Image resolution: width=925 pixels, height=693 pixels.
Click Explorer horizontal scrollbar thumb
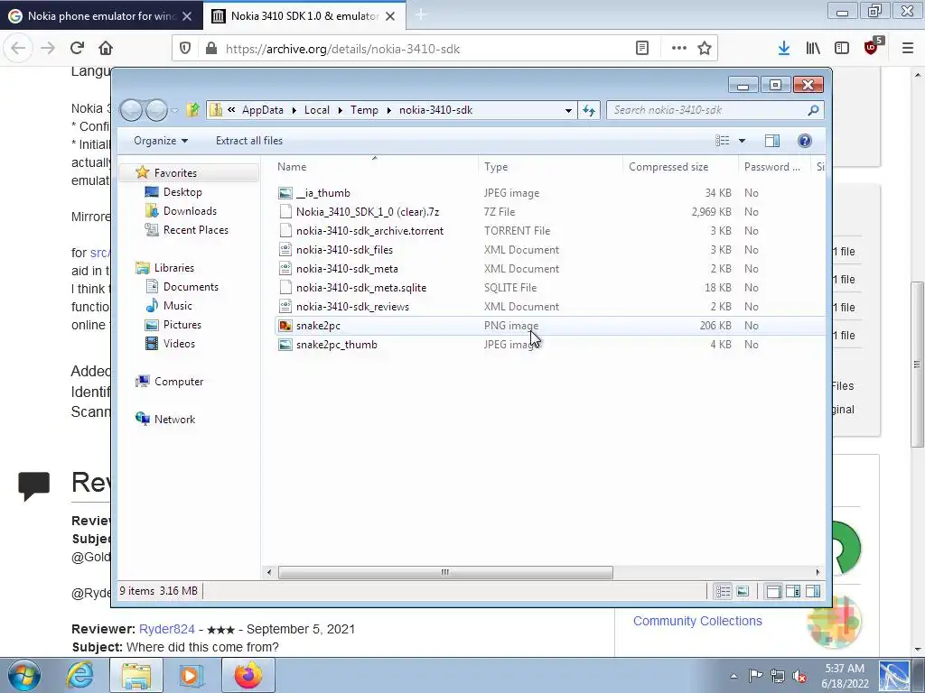pyautogui.click(x=445, y=572)
